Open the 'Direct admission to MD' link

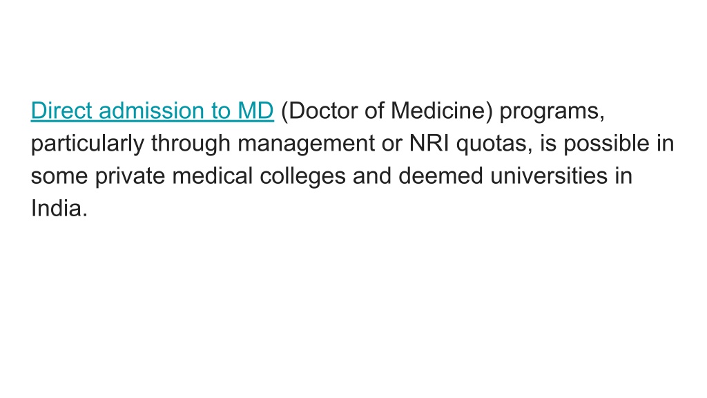pos(153,111)
